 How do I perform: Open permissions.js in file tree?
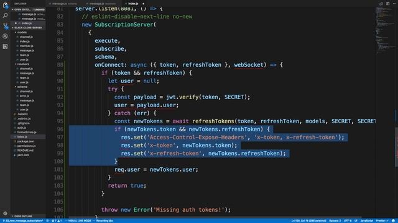(26, 146)
